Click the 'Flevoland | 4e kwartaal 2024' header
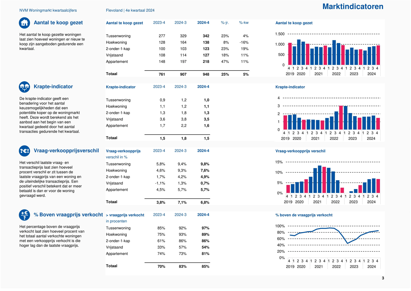 130,10
